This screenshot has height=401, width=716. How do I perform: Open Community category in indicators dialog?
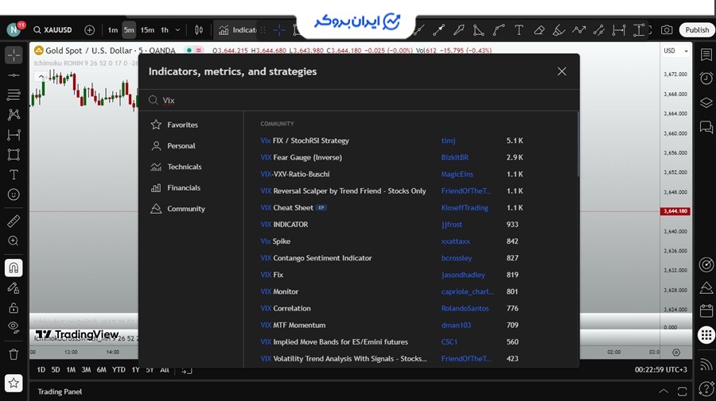(191, 209)
